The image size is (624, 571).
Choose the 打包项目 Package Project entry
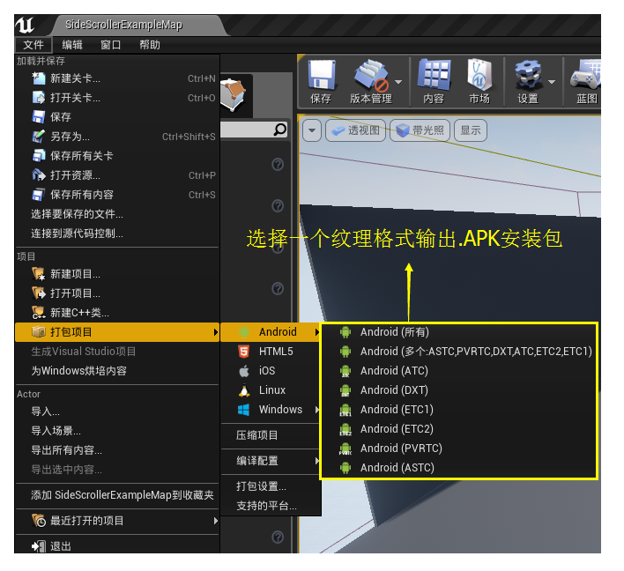pyautogui.click(x=117, y=332)
